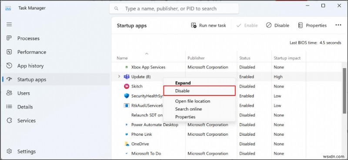This screenshot has height=160, width=348.
Task: Click the OneDrive cloud icon
Action: click(127, 144)
